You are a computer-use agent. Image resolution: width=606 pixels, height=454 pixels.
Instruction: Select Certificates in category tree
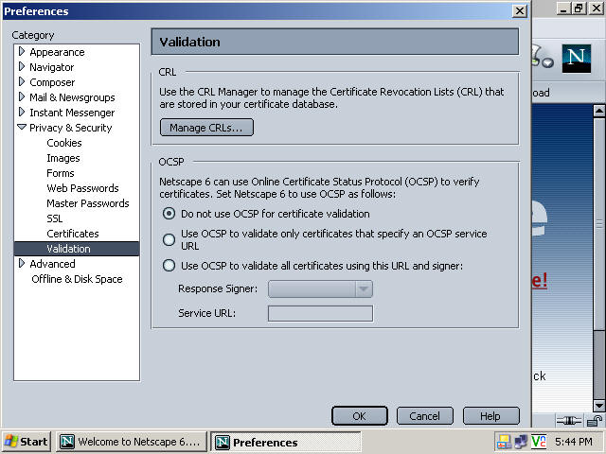73,234
